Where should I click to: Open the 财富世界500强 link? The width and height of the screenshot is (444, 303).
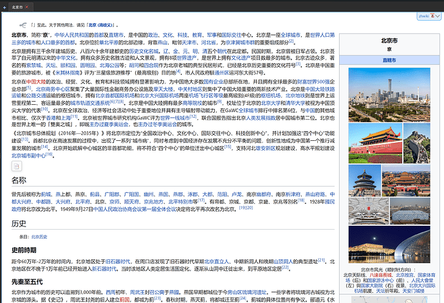pyautogui.click(x=313, y=82)
